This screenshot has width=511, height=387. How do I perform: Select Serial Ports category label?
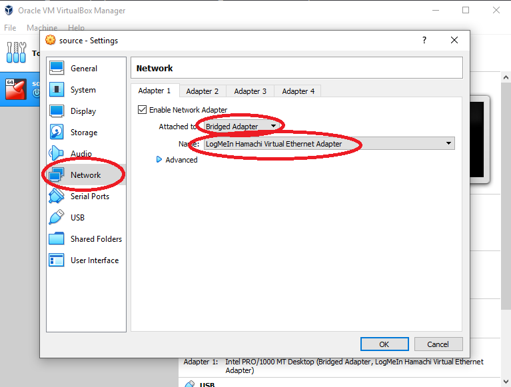point(90,196)
